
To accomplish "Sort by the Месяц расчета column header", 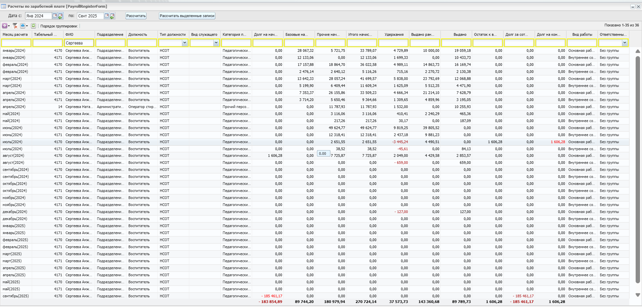I will click(16, 34).
